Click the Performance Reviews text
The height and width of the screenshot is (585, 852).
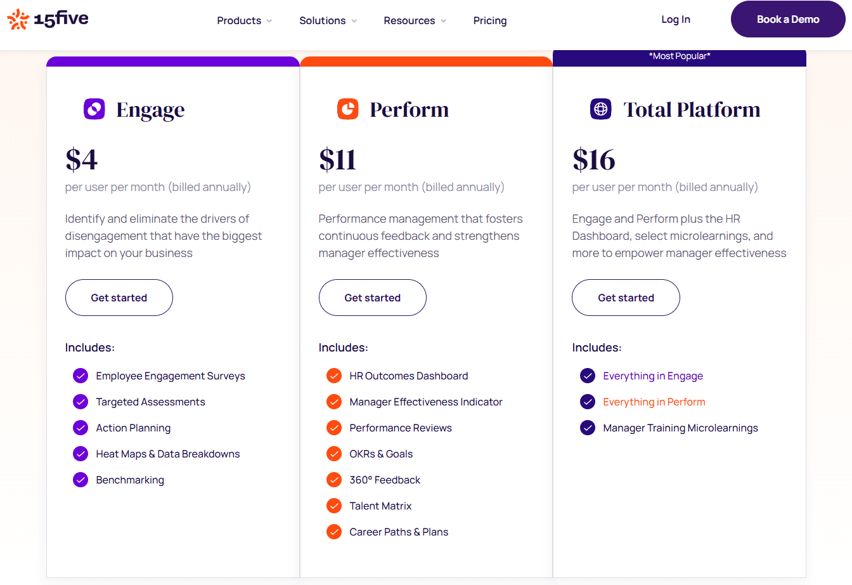[401, 428]
